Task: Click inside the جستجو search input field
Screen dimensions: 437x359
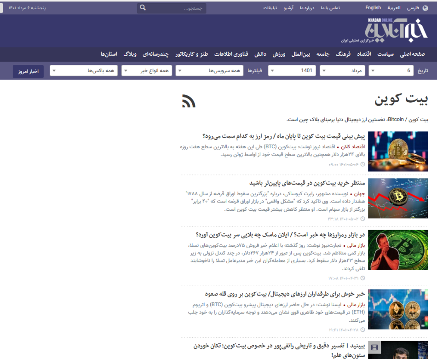Action: 184,7
